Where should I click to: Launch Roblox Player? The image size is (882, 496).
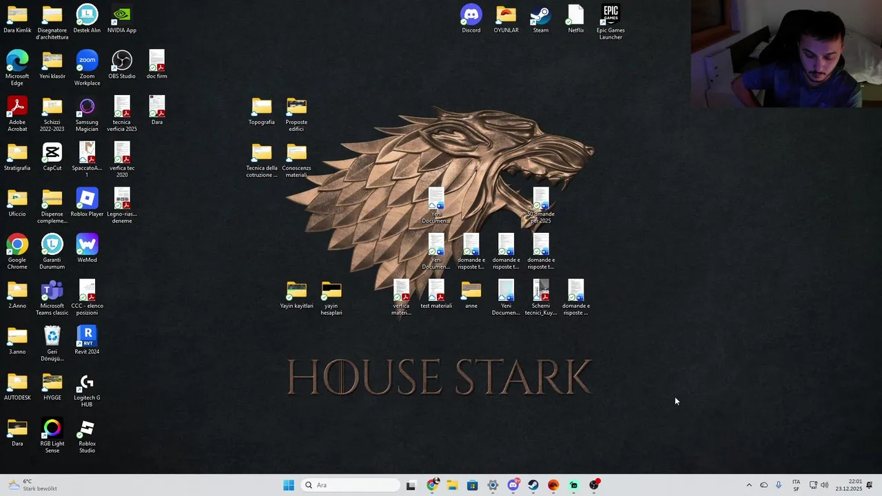pyautogui.click(x=87, y=203)
